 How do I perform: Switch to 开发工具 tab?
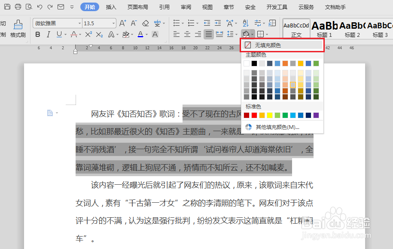coord(277,7)
